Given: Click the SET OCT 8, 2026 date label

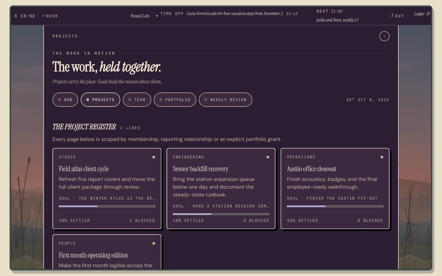Looking at the screenshot, I should tap(368, 100).
